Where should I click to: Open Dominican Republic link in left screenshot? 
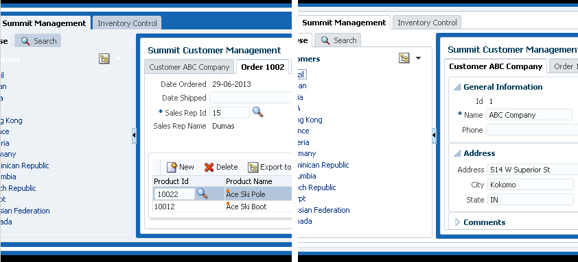coord(24,166)
